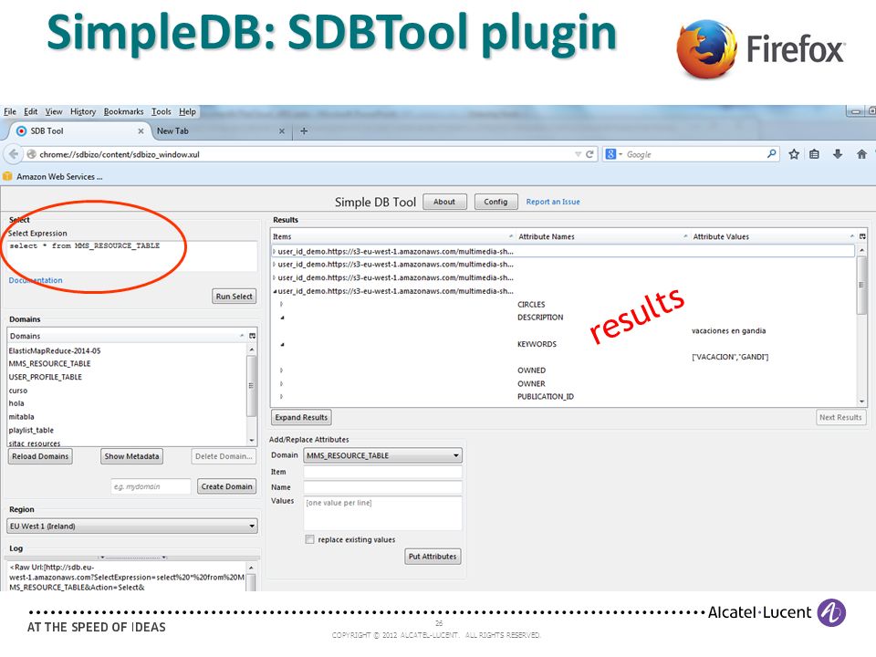Image resolution: width=876 pixels, height=657 pixels.
Task: Open the Bookmarks menu
Action: click(123, 111)
